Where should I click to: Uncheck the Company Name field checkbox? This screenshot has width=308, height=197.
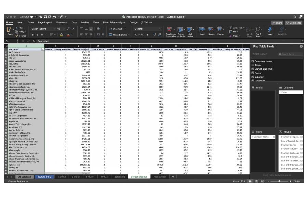point(253,61)
